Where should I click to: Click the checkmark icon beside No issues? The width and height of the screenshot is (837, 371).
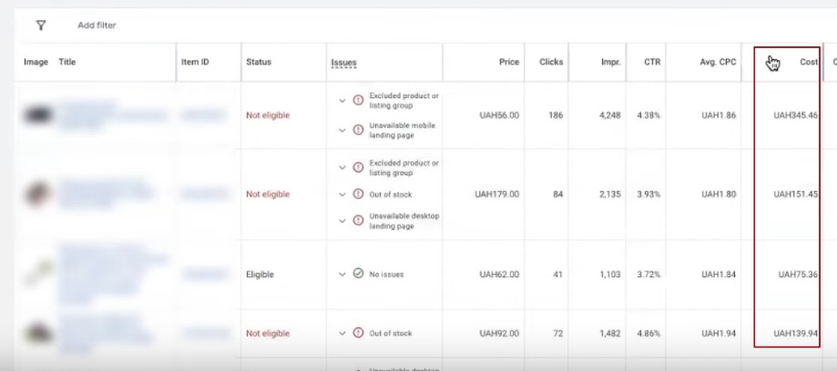coord(358,274)
